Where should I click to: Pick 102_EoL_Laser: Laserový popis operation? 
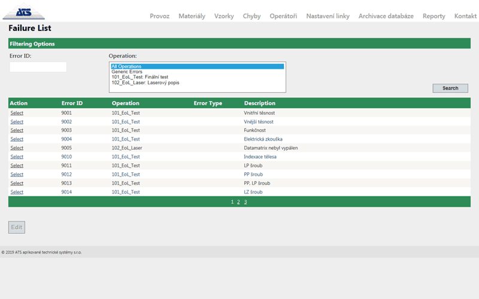click(145, 83)
